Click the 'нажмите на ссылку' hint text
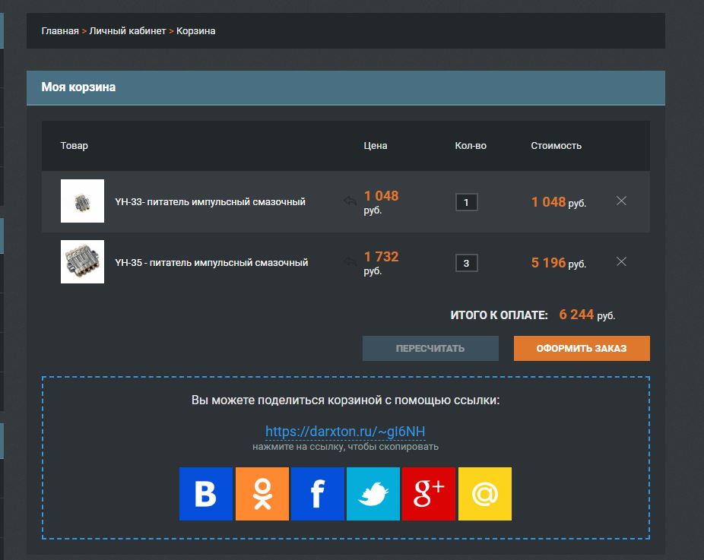This screenshot has height=560, width=704. (x=345, y=447)
